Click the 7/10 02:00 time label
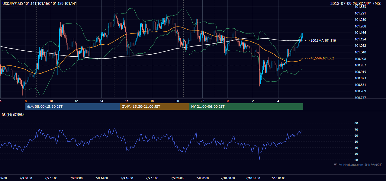 click(x=253, y=178)
